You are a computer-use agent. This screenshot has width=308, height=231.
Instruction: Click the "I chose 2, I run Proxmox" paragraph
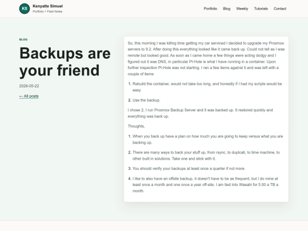coord(200,113)
